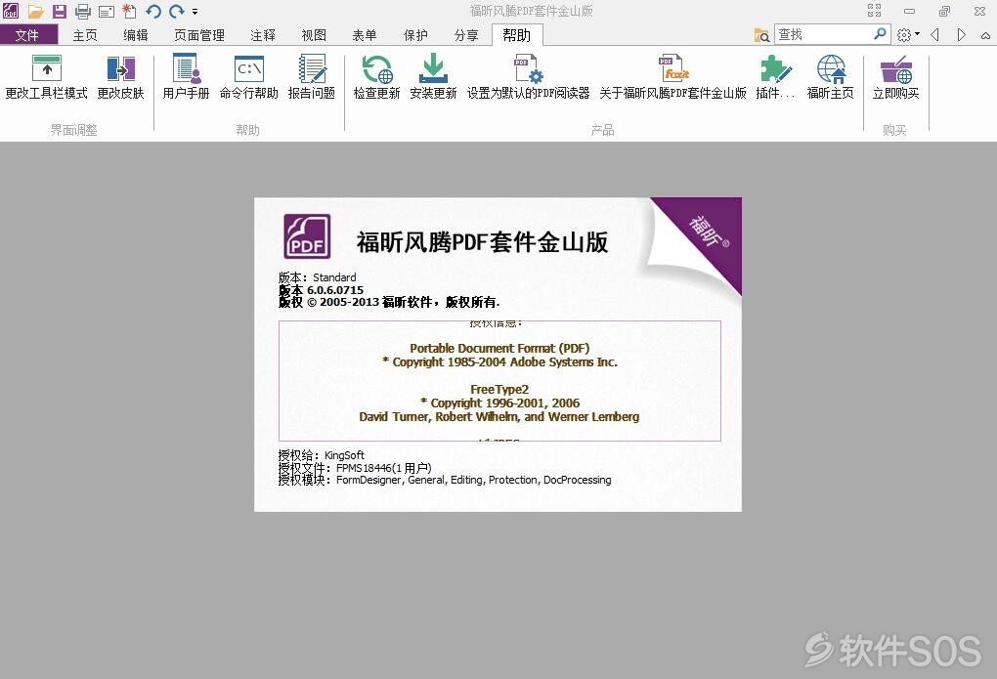Image resolution: width=997 pixels, height=679 pixels.
Task: Click the 福昕风腾PDF套件金山版 dialog heading
Action: pyautogui.click(x=482, y=242)
